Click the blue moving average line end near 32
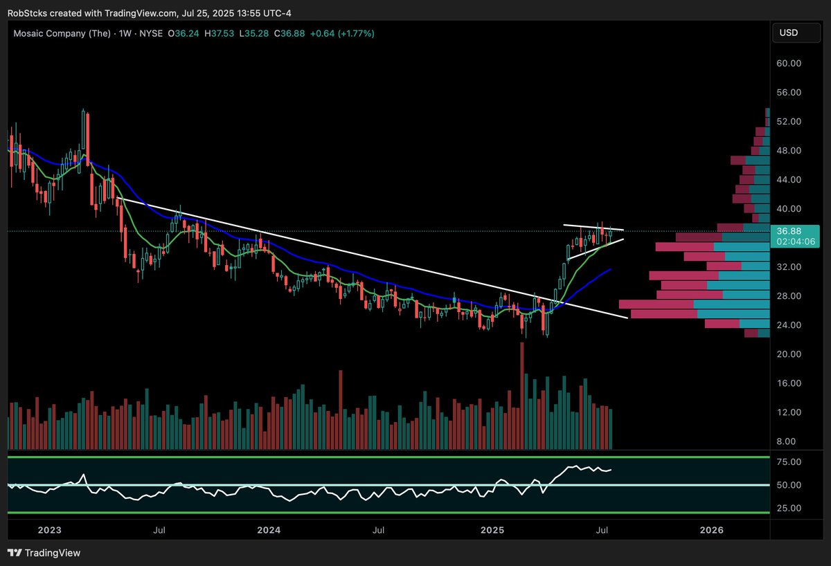 [x=609, y=270]
